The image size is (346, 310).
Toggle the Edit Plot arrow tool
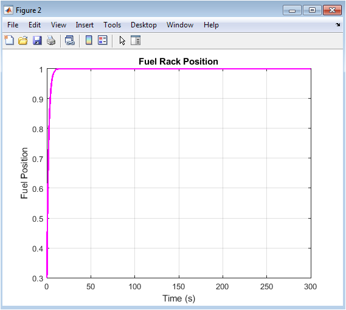click(x=122, y=41)
